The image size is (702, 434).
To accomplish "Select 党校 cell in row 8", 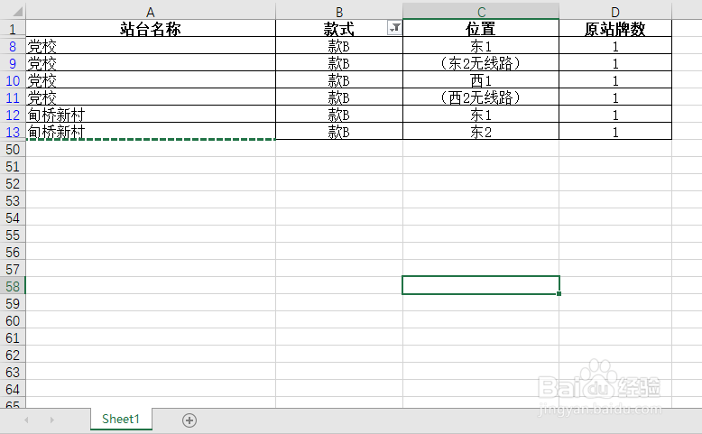I will point(151,46).
